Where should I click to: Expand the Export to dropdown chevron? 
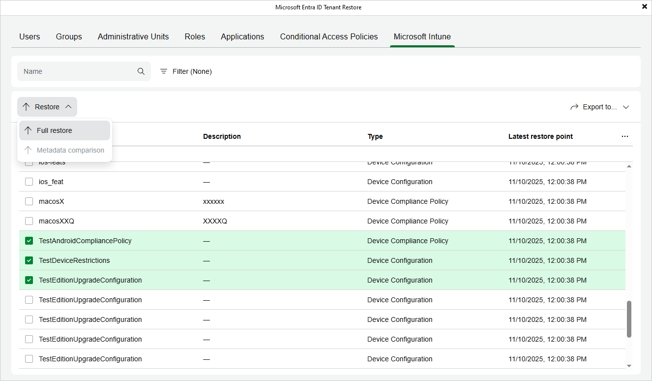tap(626, 107)
